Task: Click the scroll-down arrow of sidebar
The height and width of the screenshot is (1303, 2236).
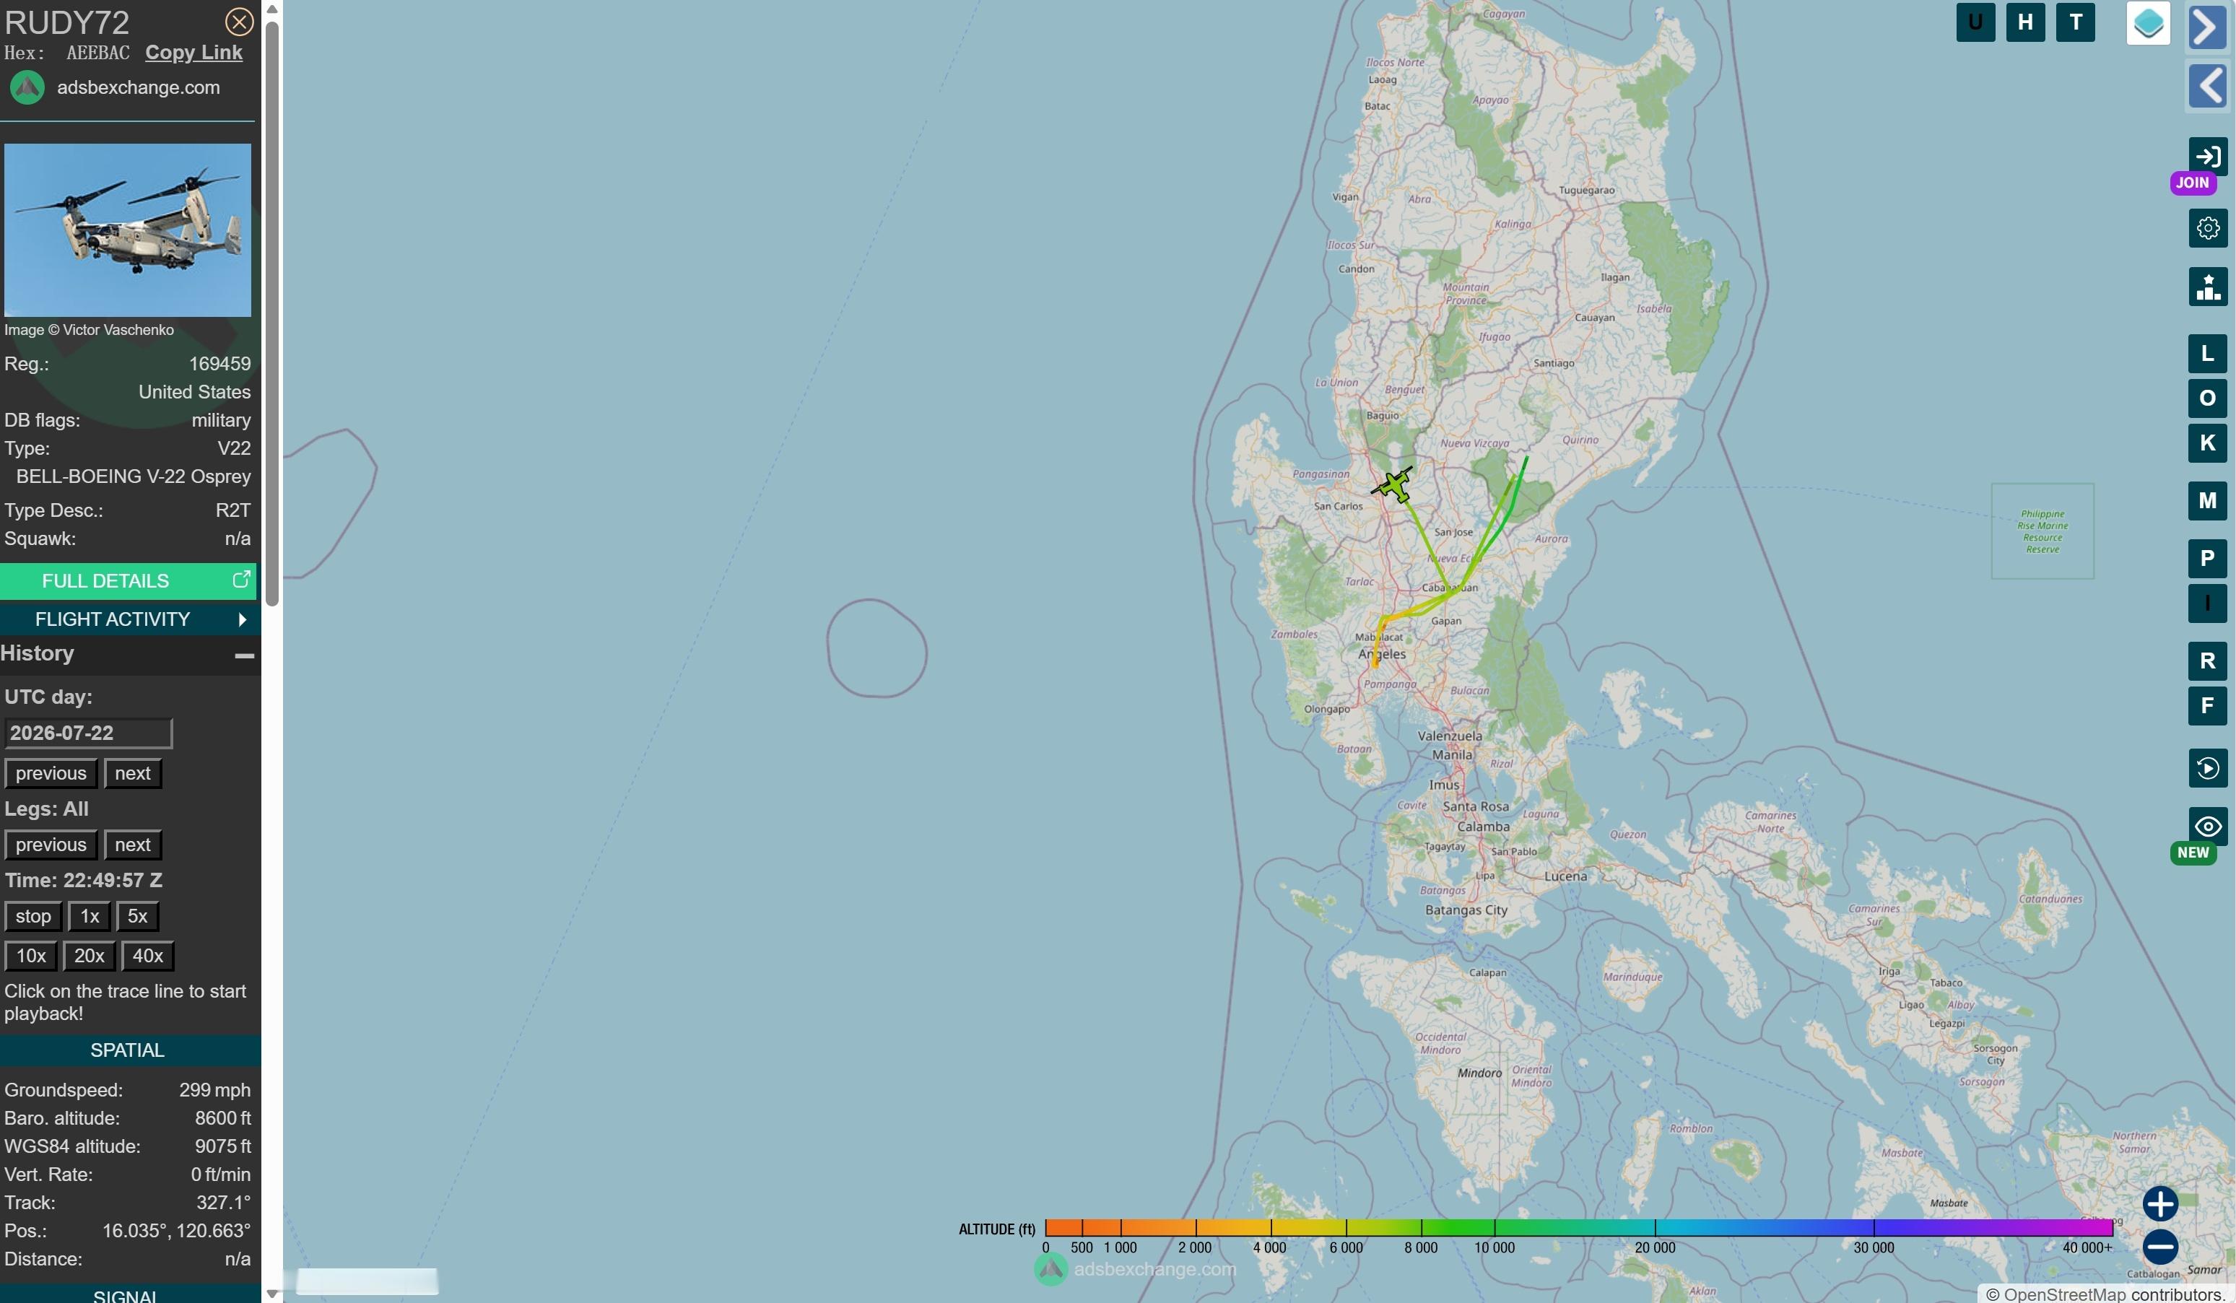Action: coord(272,1294)
